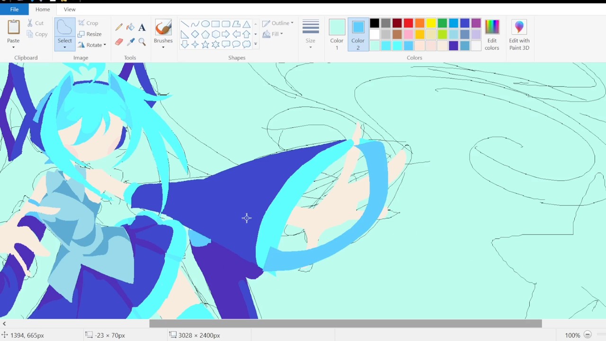Image resolution: width=606 pixels, height=341 pixels.
Task: Pick the Right triangle shape
Action: [x=185, y=34]
